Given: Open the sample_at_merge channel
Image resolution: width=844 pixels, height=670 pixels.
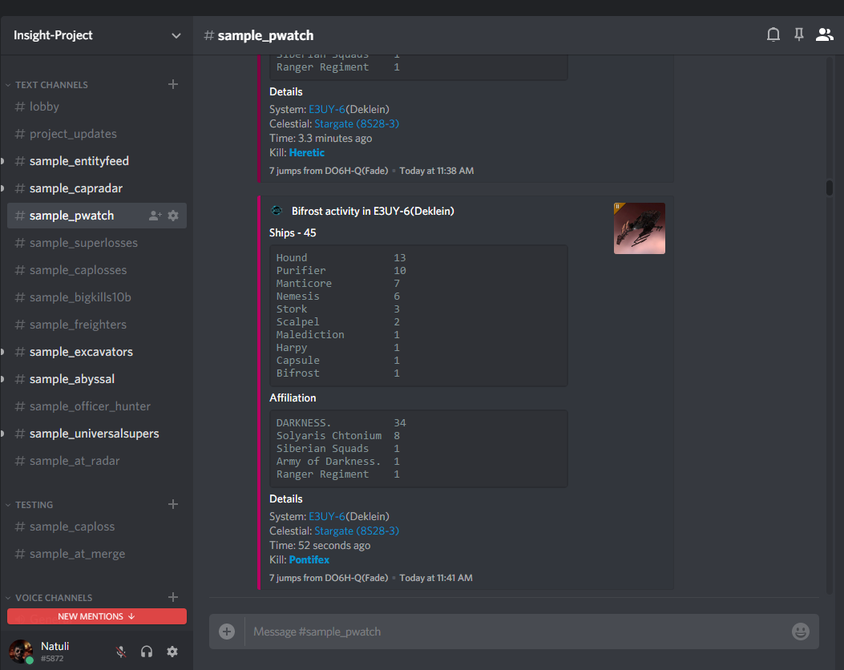Looking at the screenshot, I should tap(97, 554).
